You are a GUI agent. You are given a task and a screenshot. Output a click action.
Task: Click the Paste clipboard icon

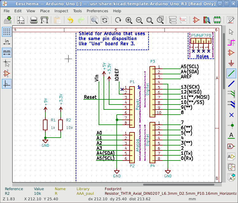pyautogui.click(x=57, y=20)
